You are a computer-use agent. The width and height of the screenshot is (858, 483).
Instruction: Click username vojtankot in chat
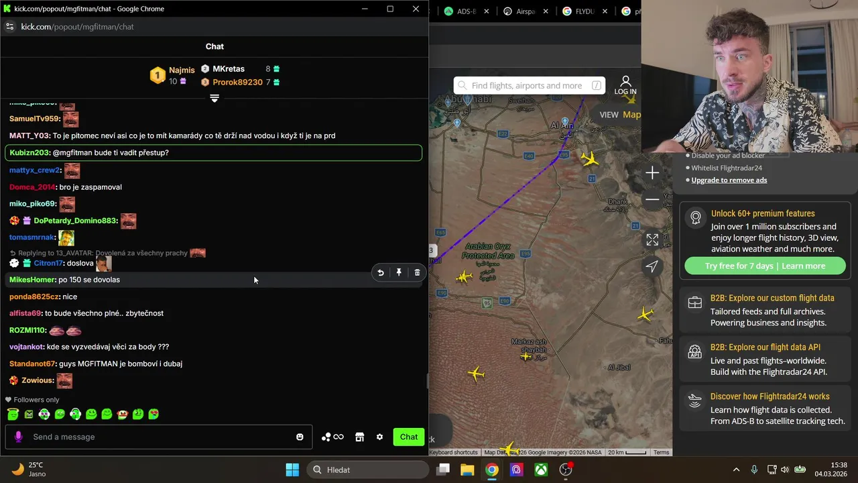tap(26, 347)
